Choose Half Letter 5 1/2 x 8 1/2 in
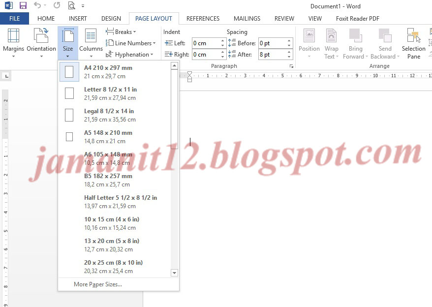Viewport: 432px width, 307px height. 115,202
